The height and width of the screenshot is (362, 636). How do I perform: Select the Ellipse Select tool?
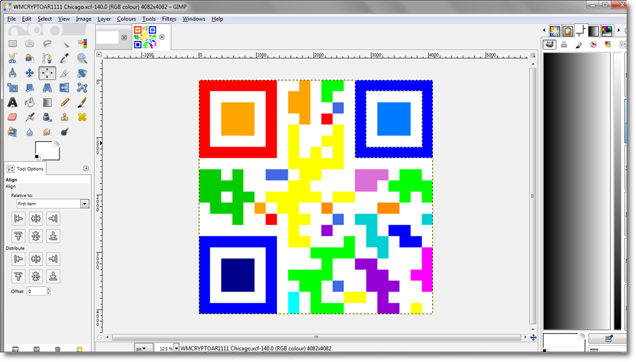29,44
